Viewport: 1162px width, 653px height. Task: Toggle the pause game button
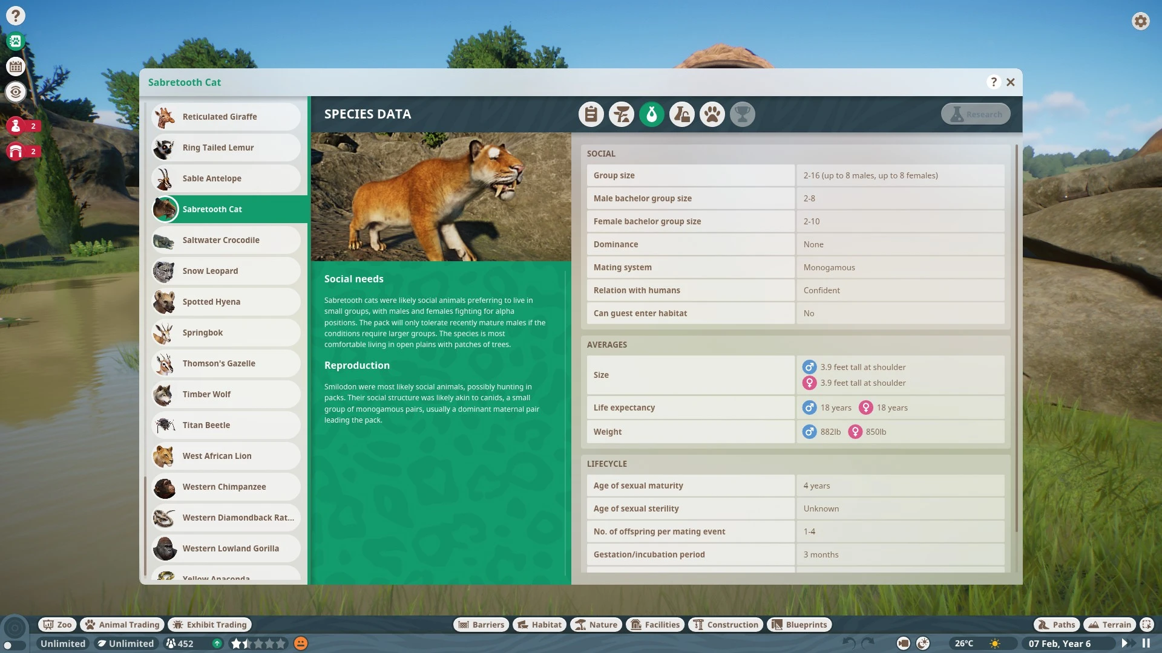(1146, 643)
